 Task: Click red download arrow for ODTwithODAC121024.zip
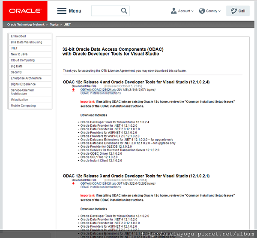click(x=73, y=90)
